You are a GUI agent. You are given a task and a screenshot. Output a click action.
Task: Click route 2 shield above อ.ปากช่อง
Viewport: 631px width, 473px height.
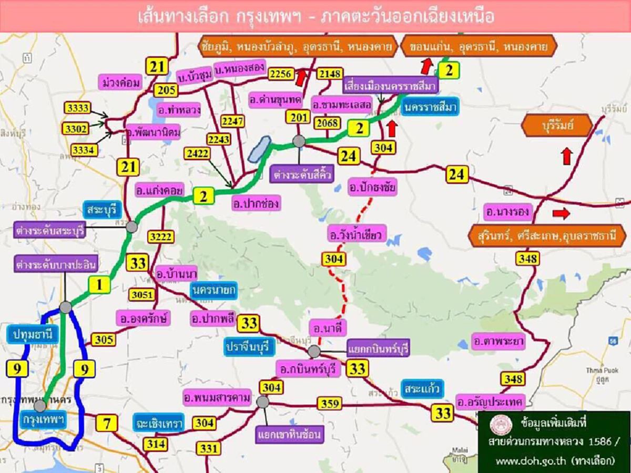[x=203, y=197]
